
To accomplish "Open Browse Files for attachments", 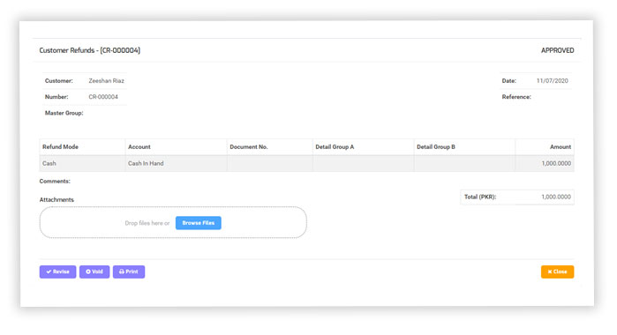I will pyautogui.click(x=199, y=223).
